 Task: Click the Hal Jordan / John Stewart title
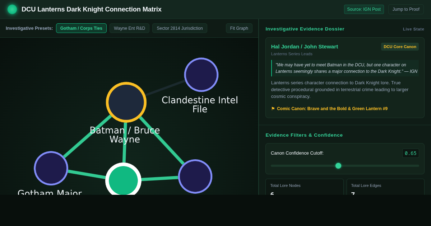305,47
